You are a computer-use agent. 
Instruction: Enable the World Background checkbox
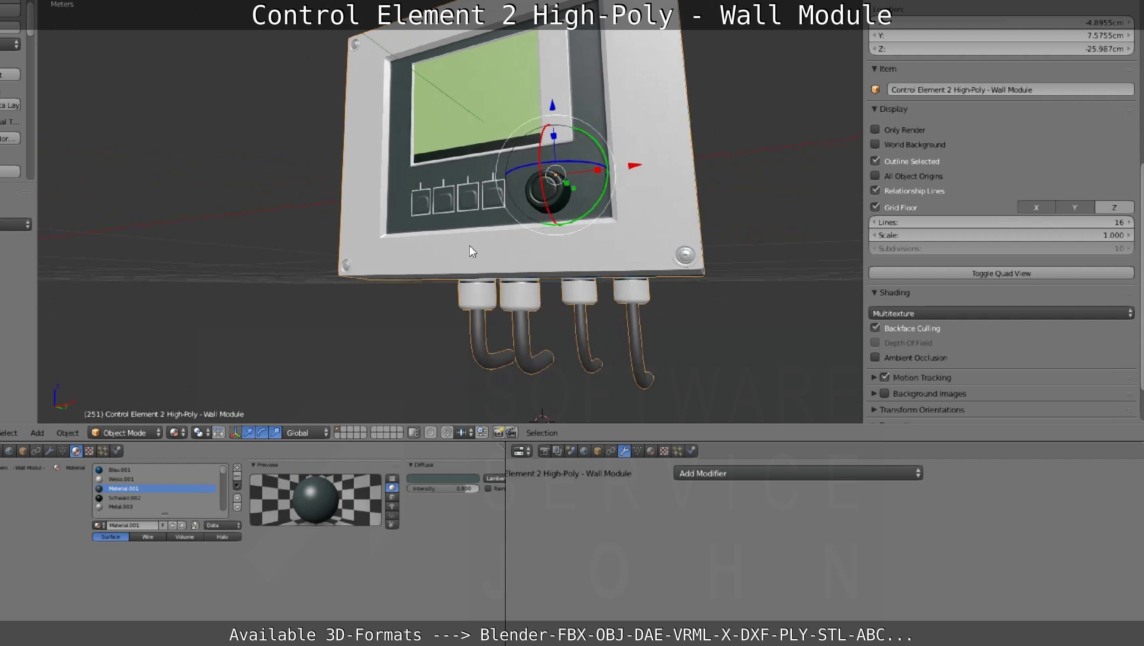point(875,144)
